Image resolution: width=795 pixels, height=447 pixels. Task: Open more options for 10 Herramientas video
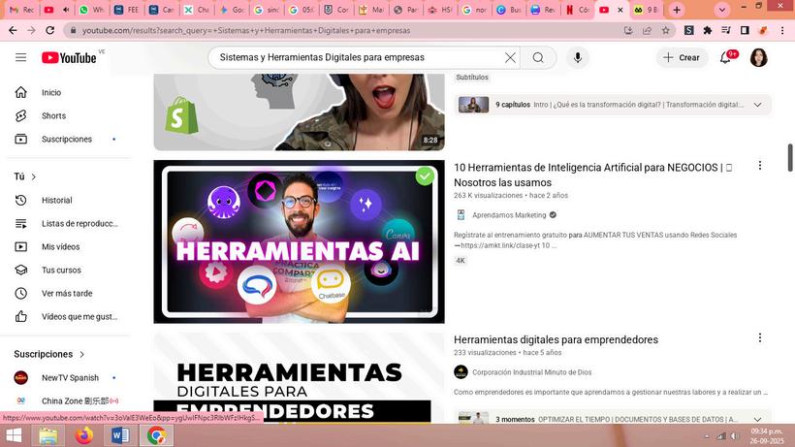pos(759,165)
